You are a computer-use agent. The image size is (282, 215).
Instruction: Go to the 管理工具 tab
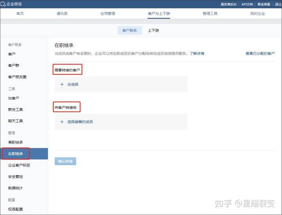(x=210, y=14)
